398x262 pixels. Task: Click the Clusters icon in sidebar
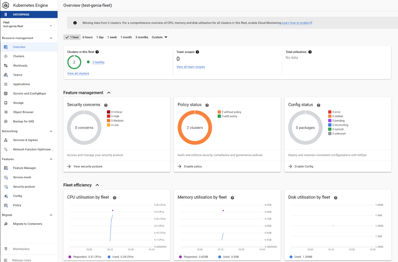point(6,56)
